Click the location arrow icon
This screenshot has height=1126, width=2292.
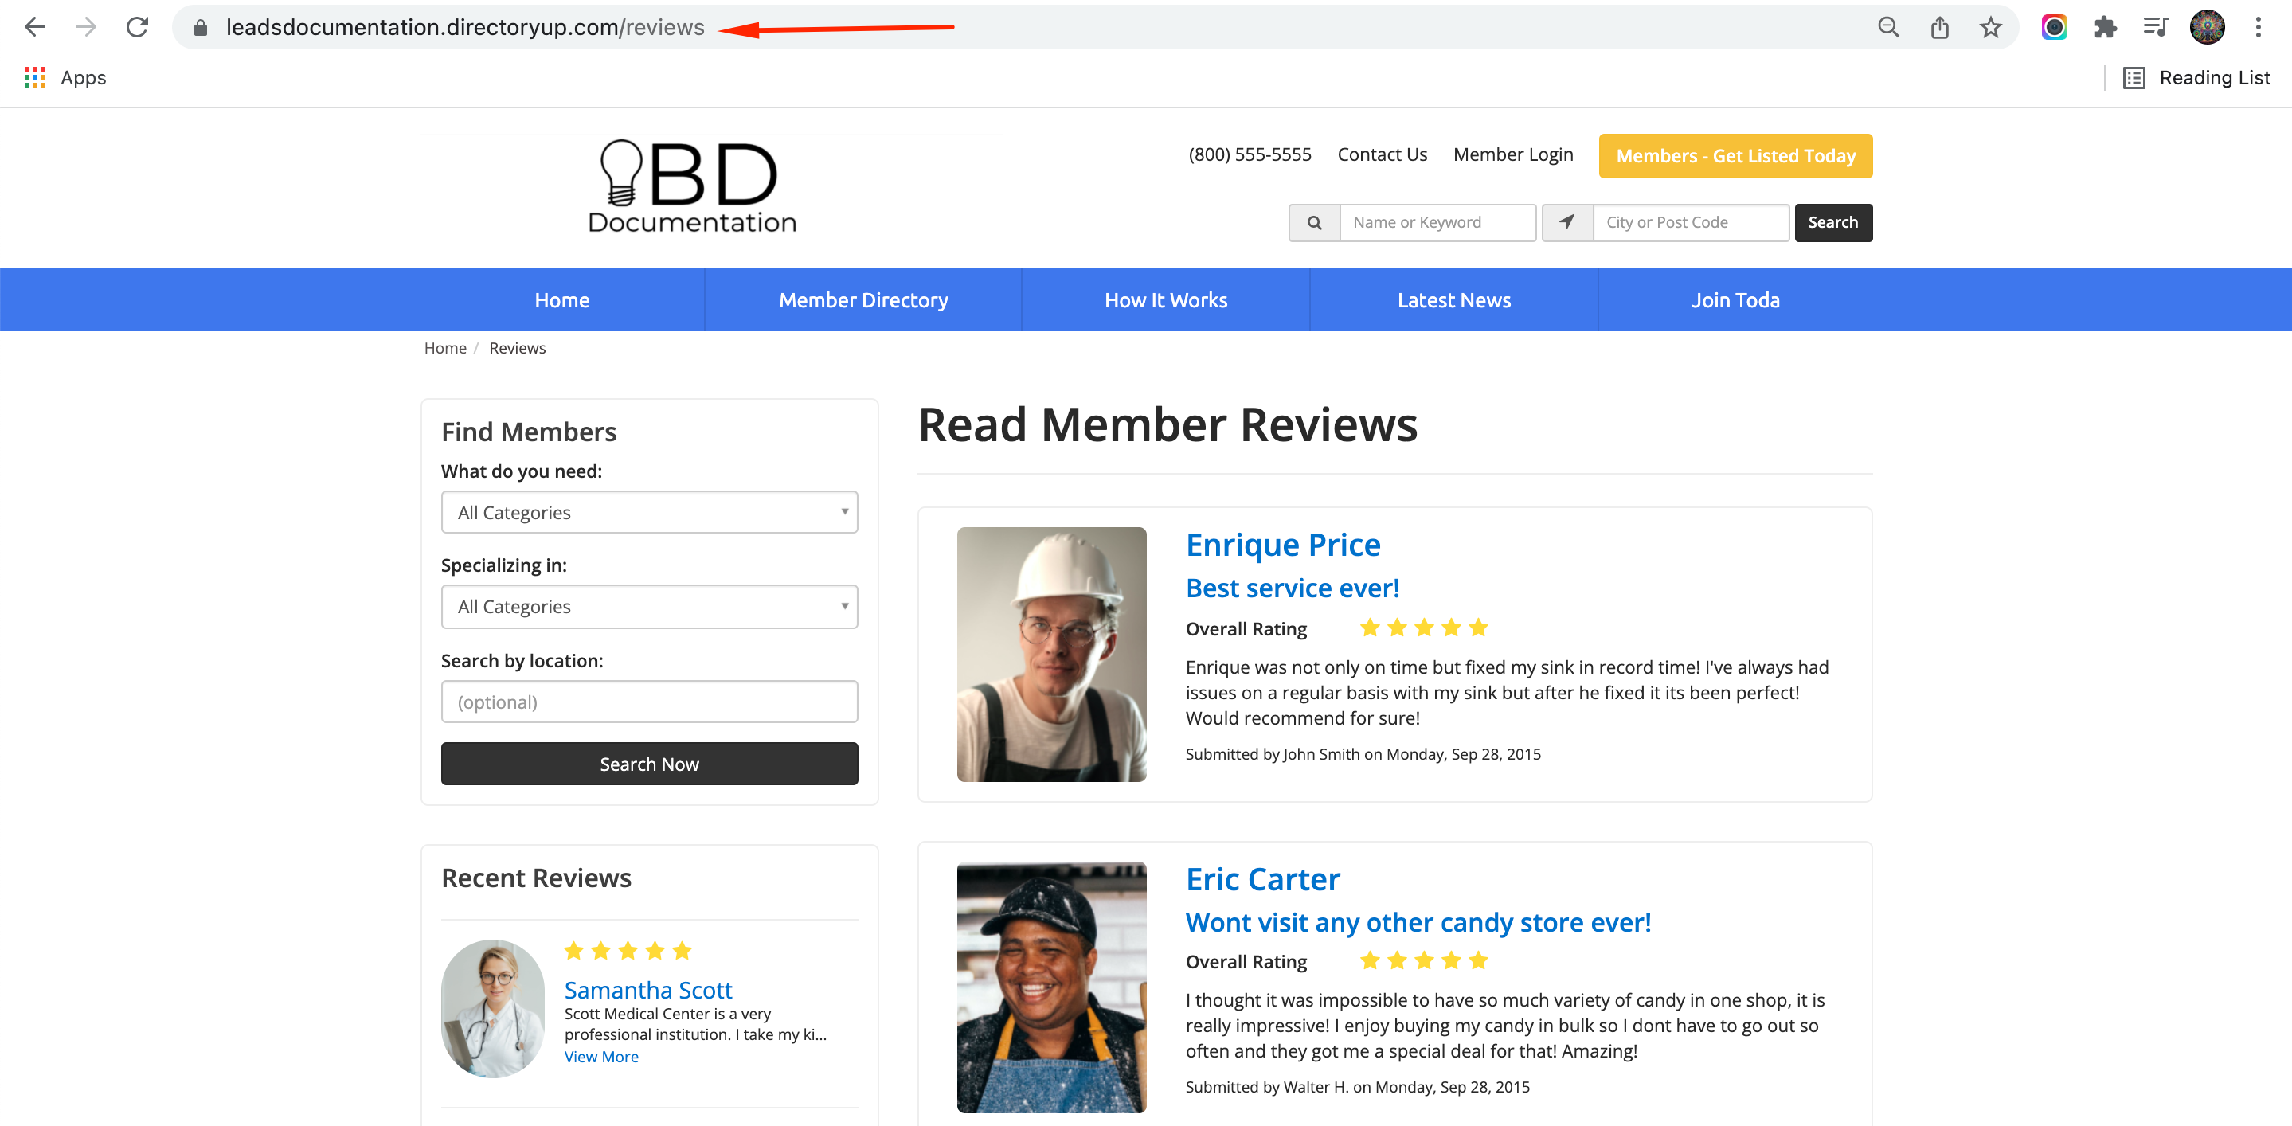1566,221
